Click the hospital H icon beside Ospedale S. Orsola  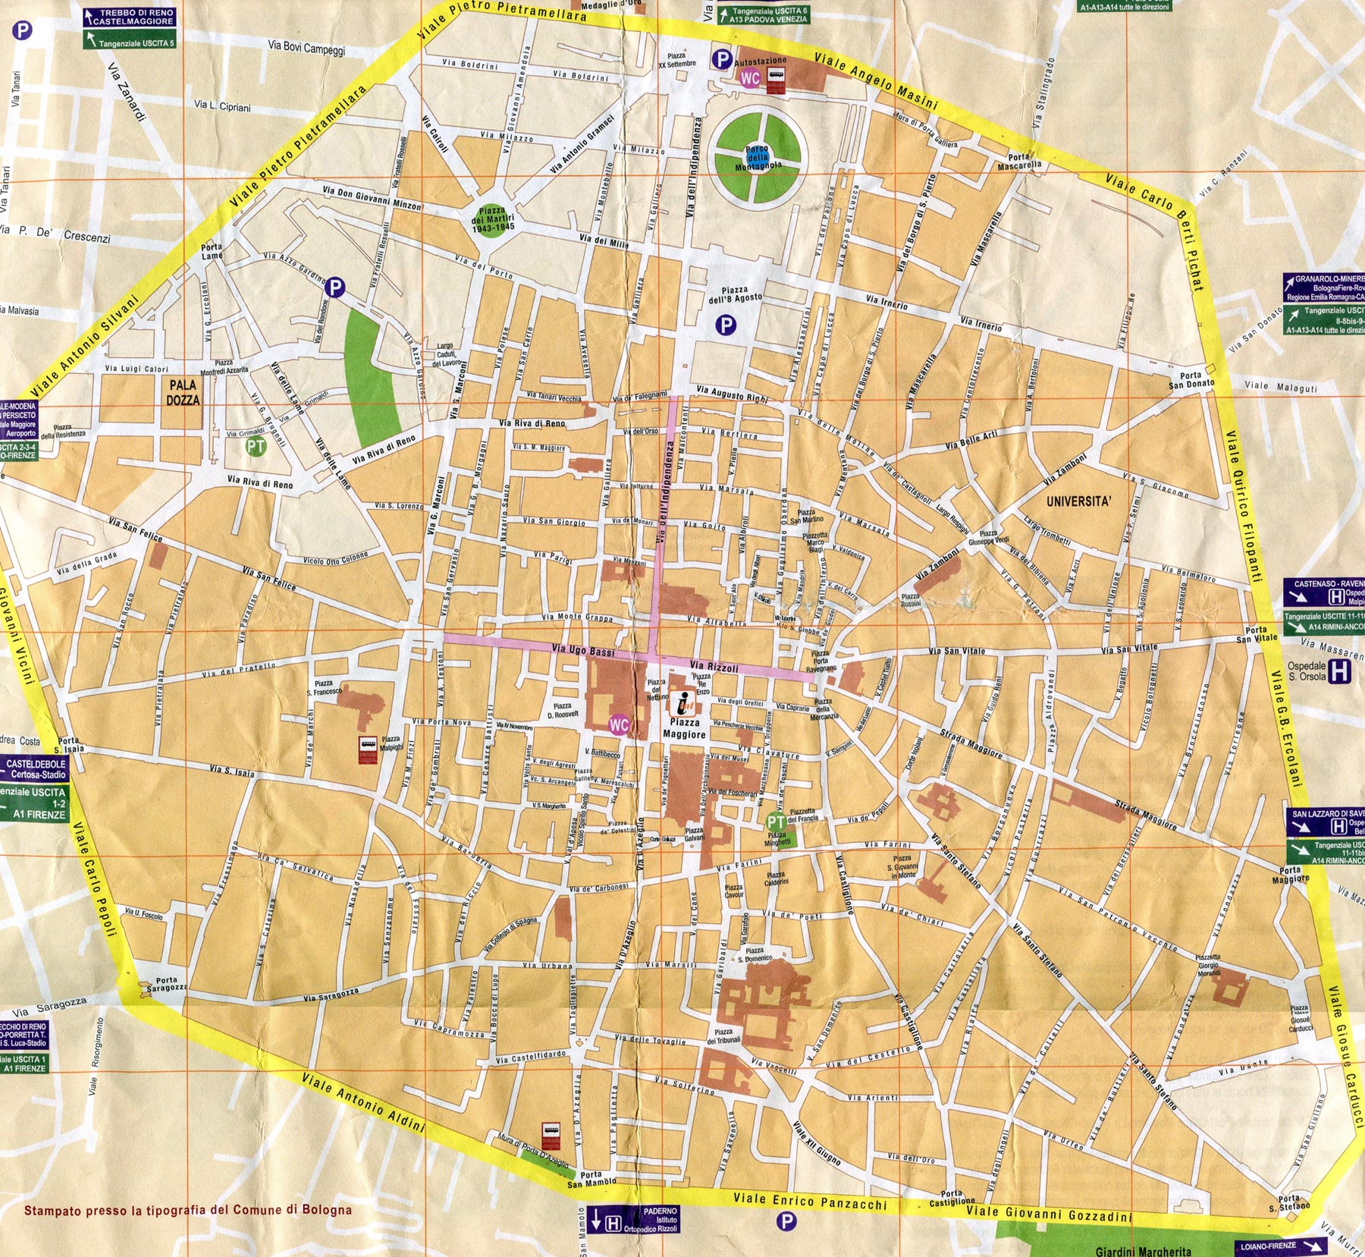(1340, 671)
